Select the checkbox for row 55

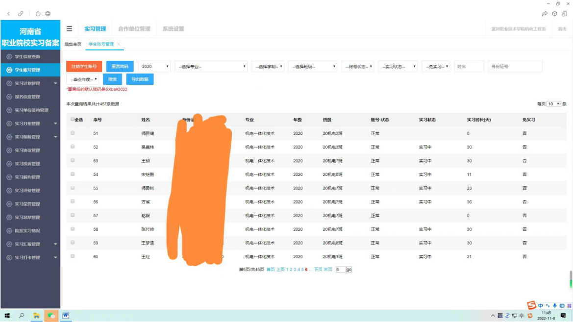73,188
